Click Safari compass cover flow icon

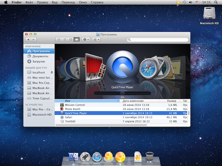point(149,70)
